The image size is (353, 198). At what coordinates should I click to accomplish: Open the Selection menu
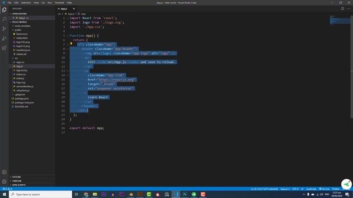pyautogui.click(x=26, y=3)
